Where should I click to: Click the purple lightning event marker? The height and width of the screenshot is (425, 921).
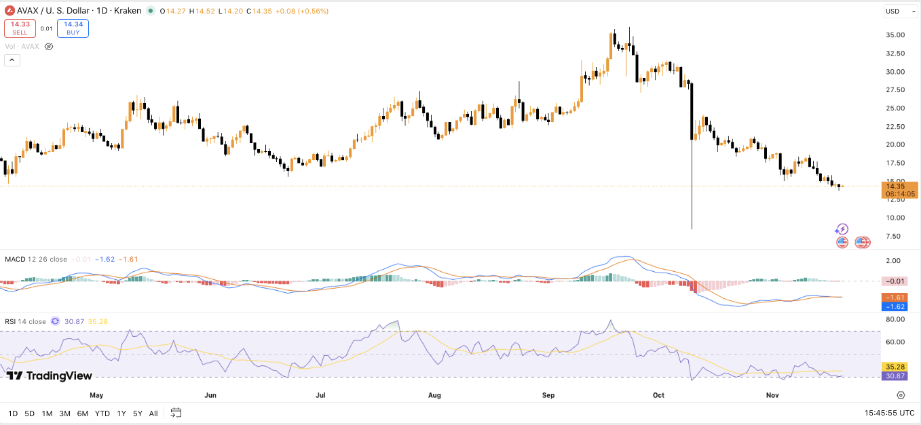click(842, 229)
